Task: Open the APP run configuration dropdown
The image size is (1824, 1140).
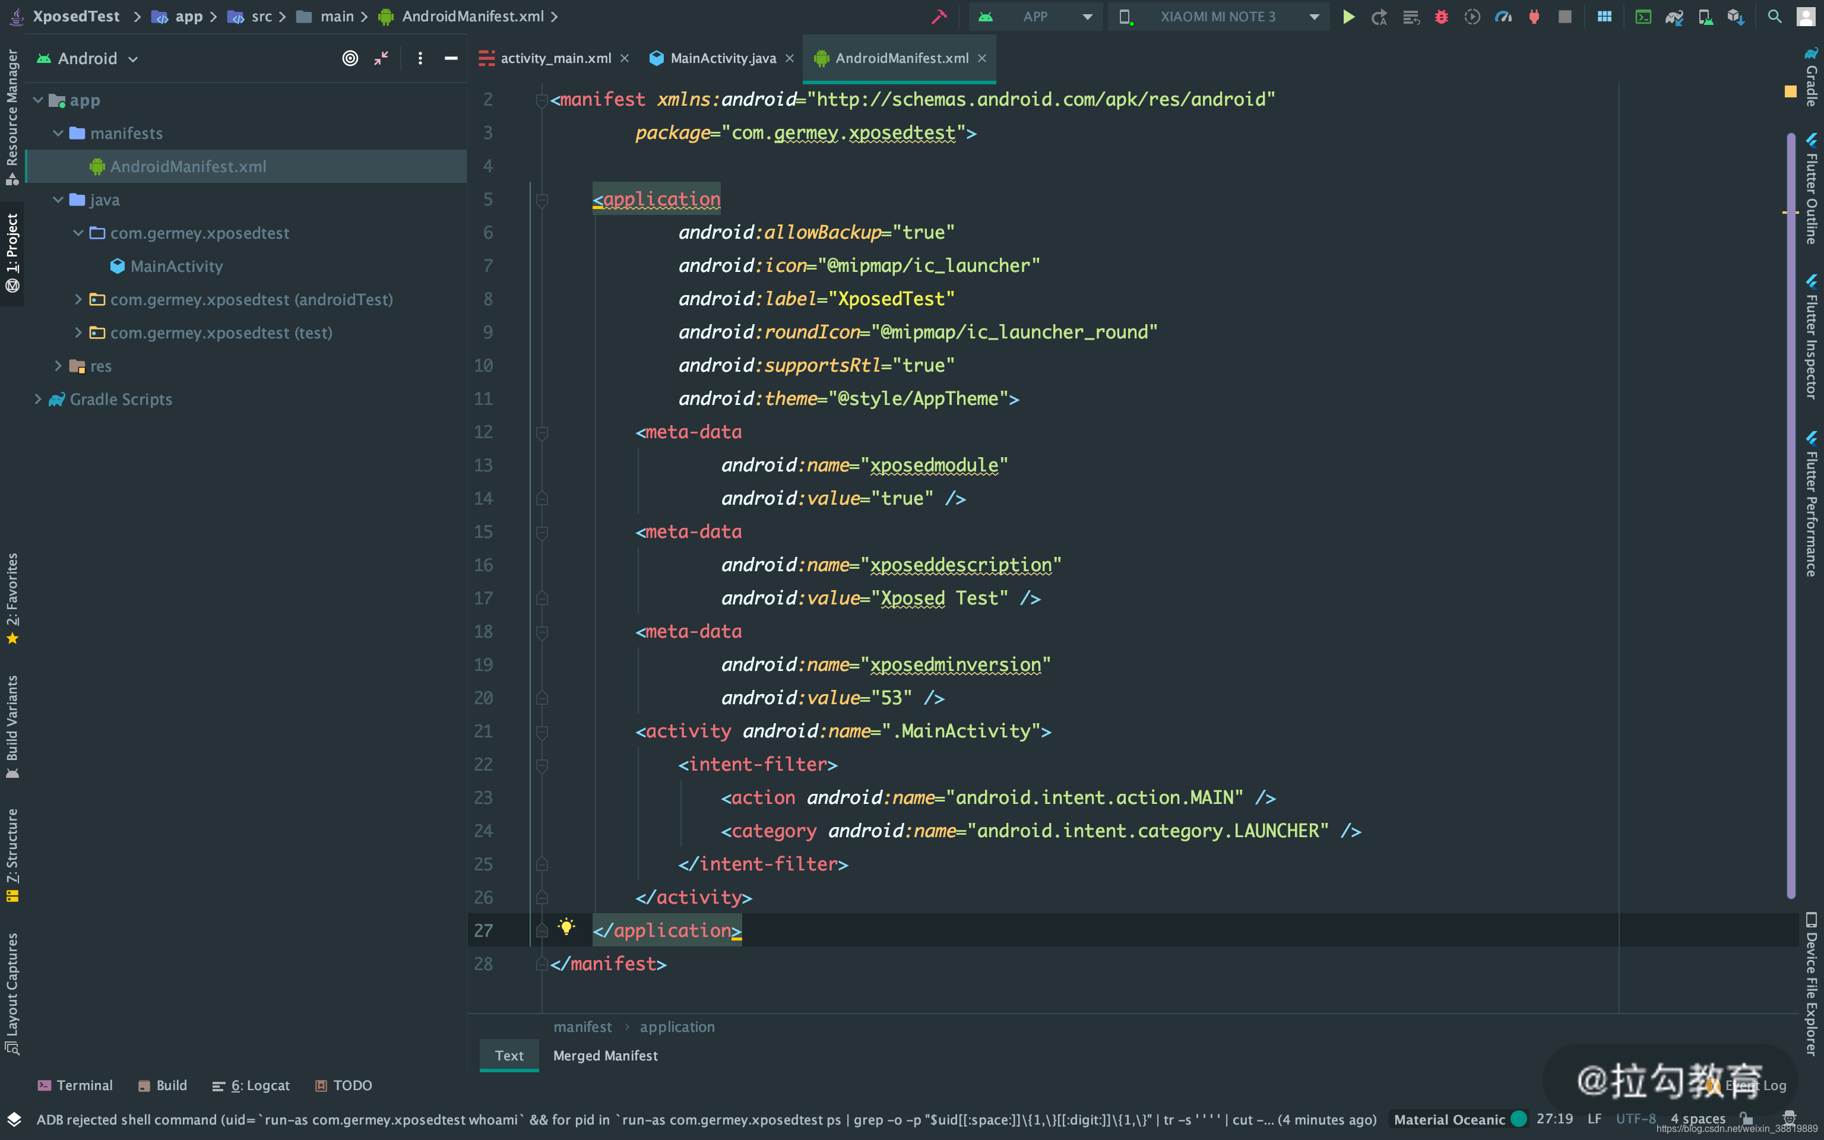Action: [x=1036, y=17]
